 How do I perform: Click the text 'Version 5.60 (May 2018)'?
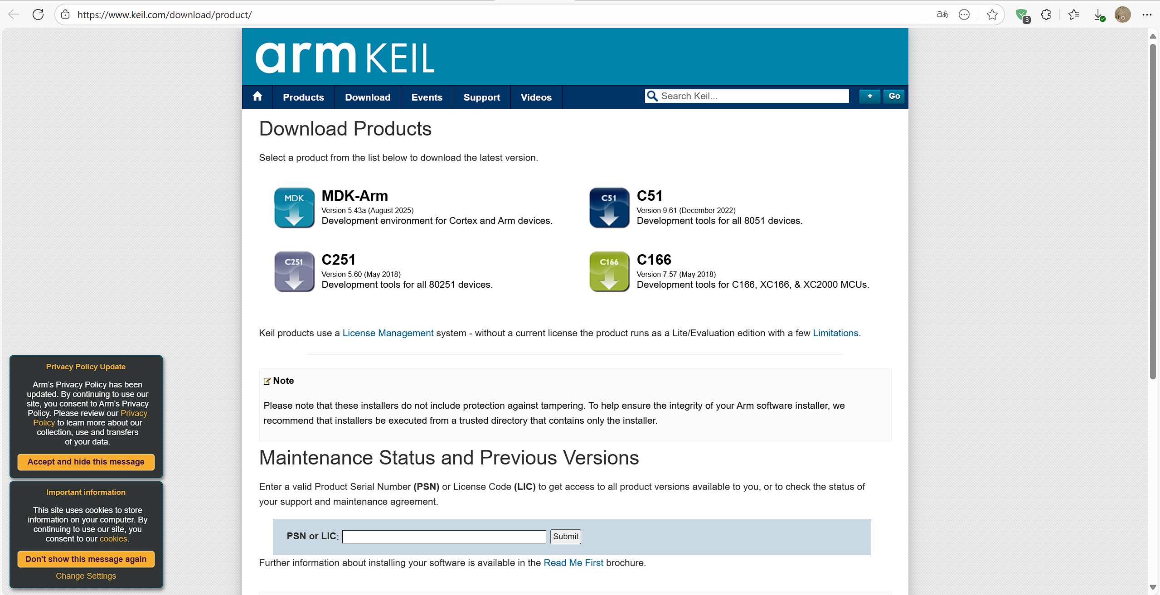[361, 274]
